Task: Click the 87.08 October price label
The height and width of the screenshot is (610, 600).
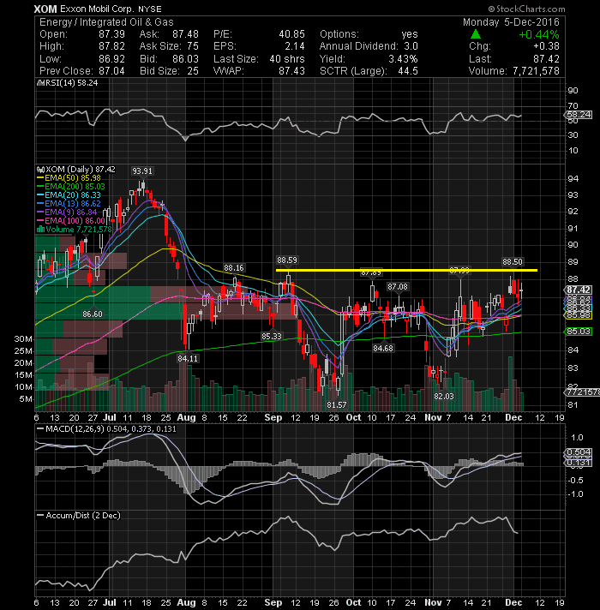Action: (x=397, y=287)
